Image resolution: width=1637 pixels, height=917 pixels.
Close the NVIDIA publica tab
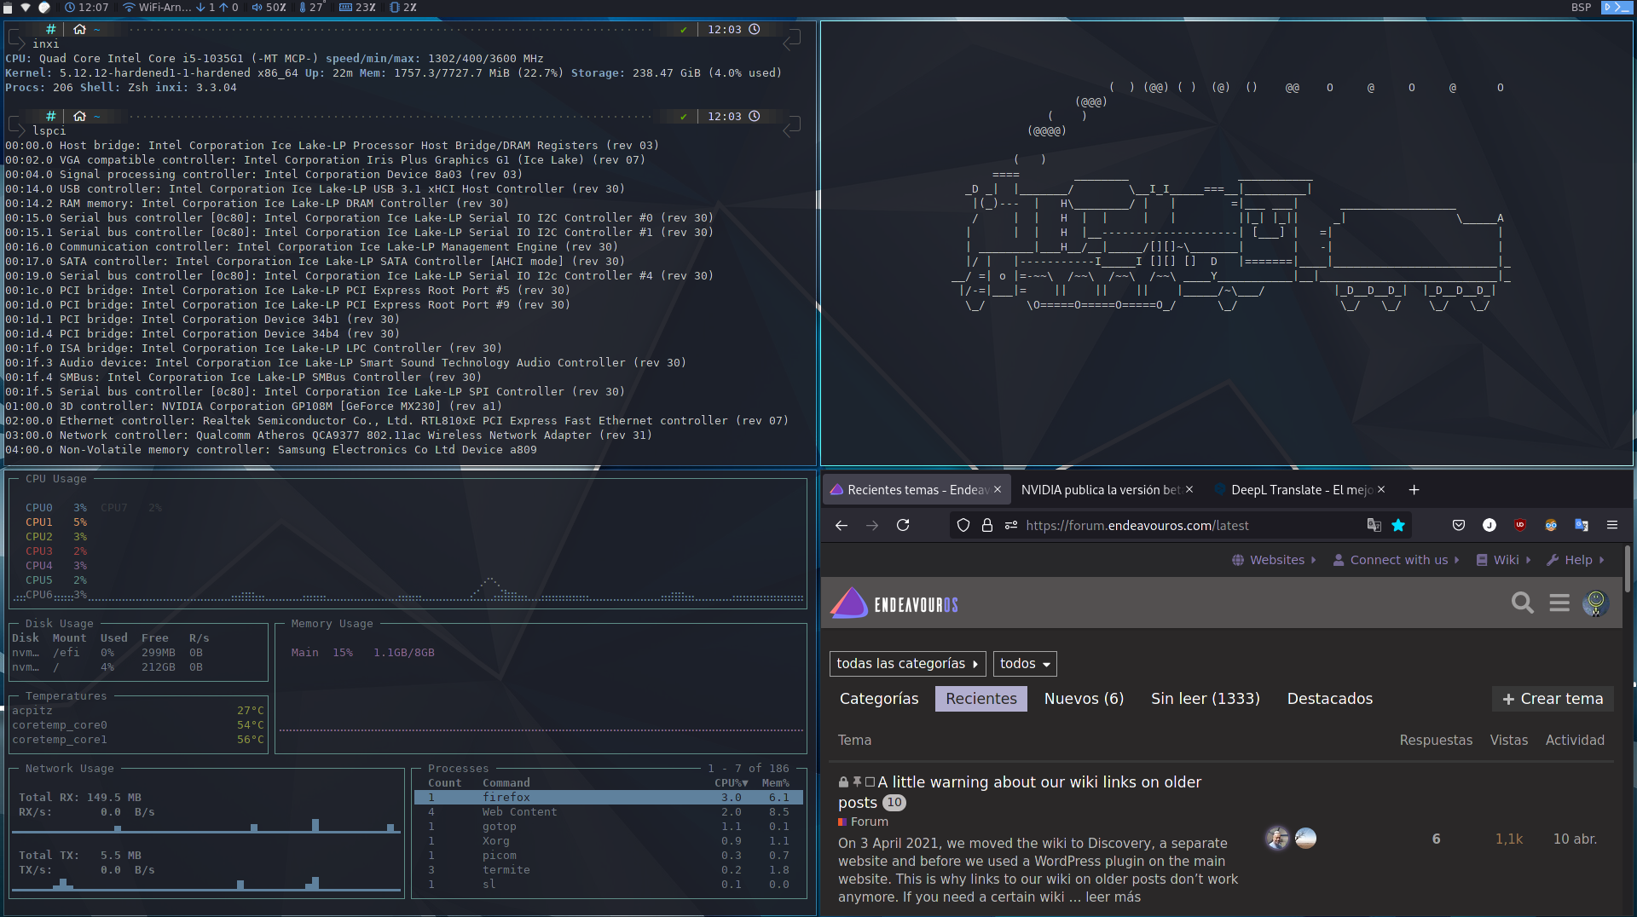pos(1189,489)
